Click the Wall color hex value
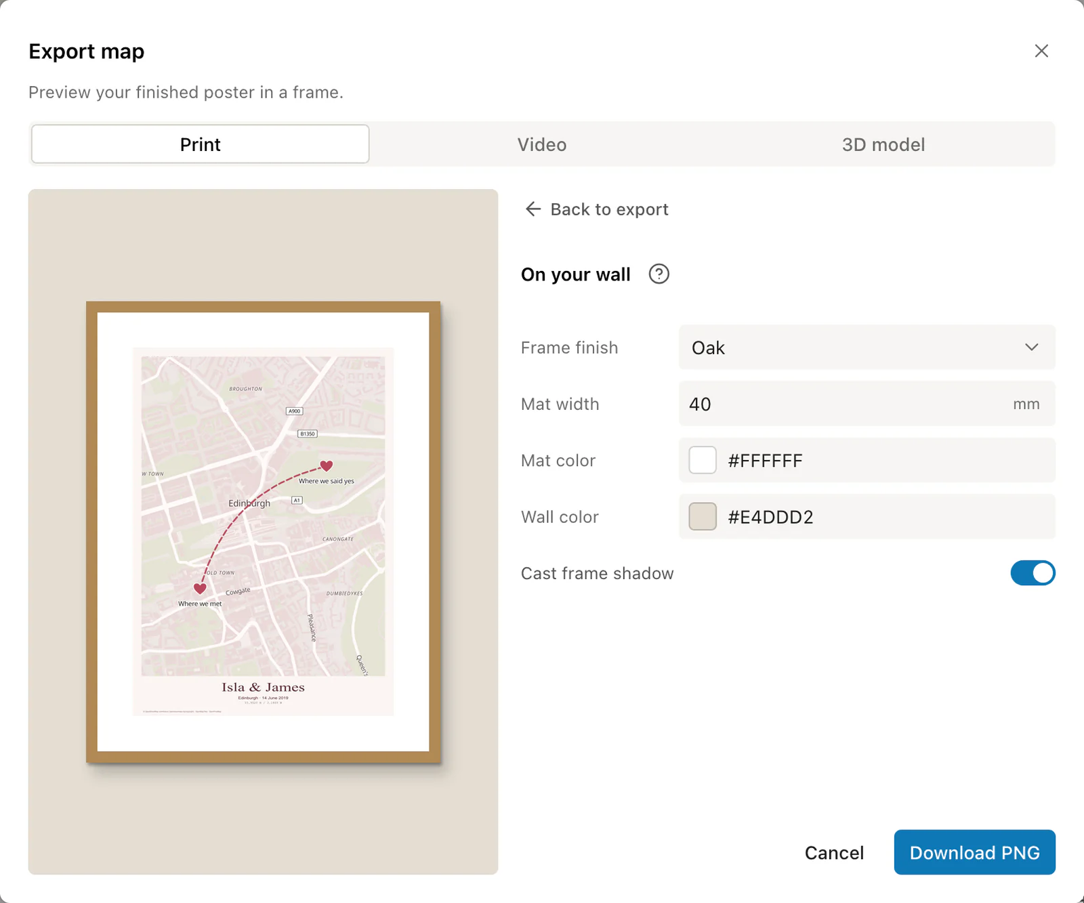This screenshot has height=903, width=1084. pyautogui.click(x=770, y=517)
